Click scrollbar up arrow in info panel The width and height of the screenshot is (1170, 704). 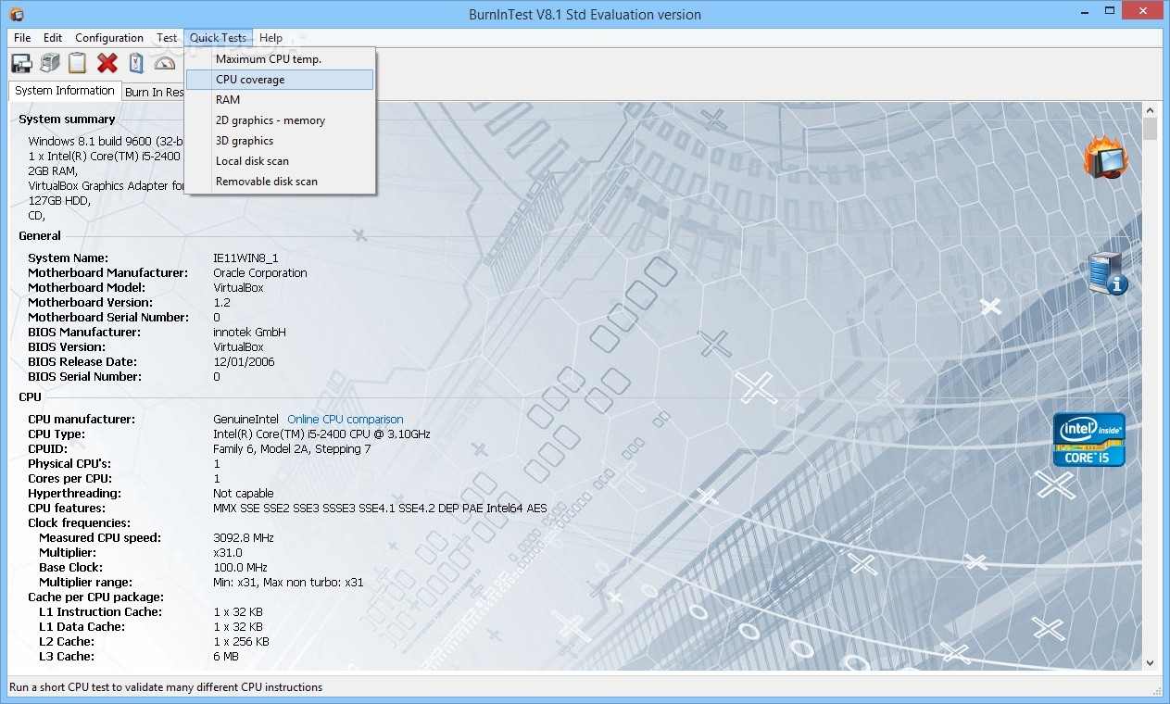(1150, 109)
